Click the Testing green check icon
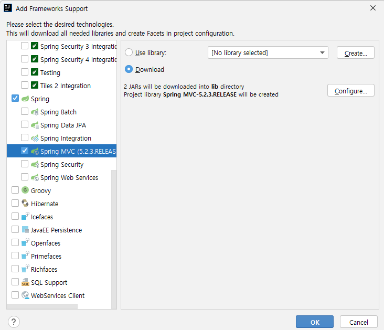Image resolution: width=384 pixels, height=330 pixels. [35, 72]
